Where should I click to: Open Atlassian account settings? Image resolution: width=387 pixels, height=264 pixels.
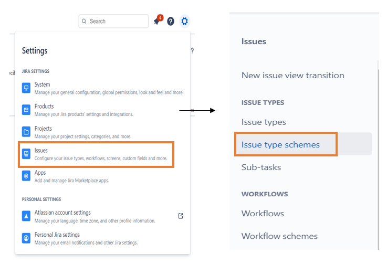pyautogui.click(x=102, y=216)
